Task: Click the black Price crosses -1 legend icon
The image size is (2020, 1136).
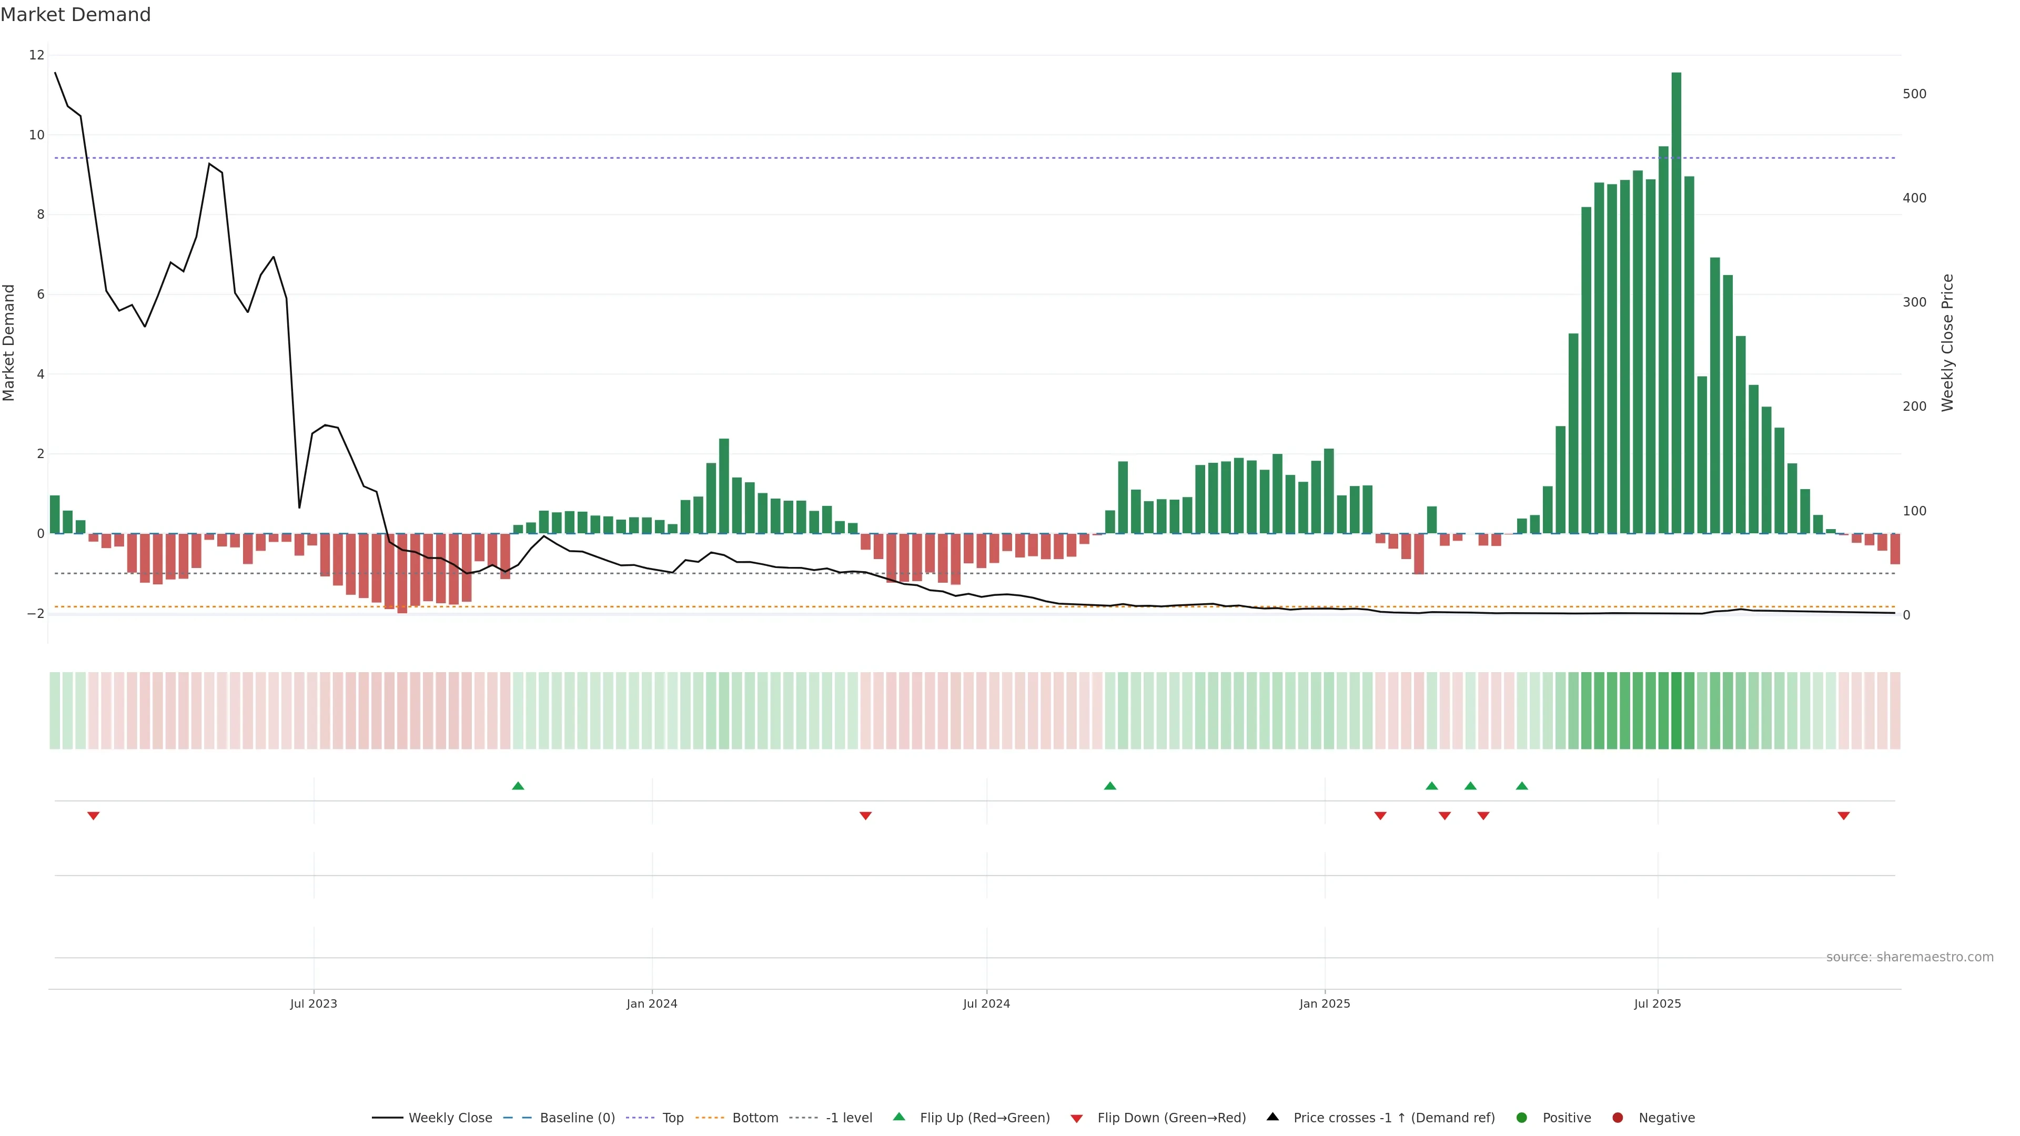Action: (1272, 1117)
